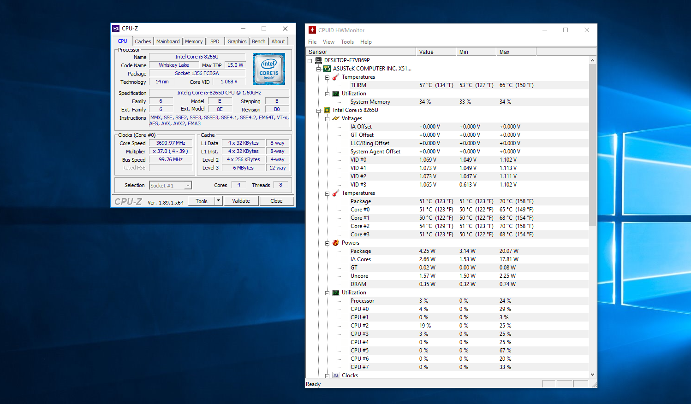Click the Value column header
Image resolution: width=691 pixels, height=404 pixels.
pos(436,52)
